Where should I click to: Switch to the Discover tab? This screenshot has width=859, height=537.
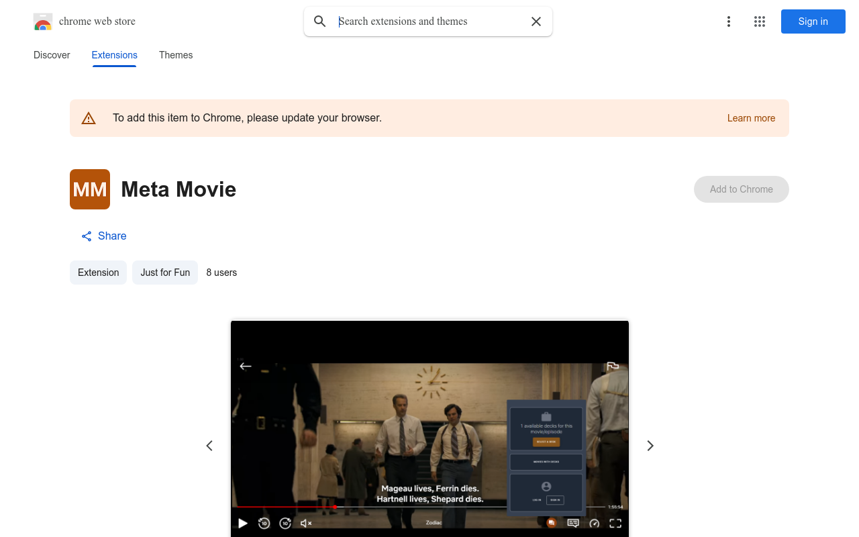coord(52,55)
